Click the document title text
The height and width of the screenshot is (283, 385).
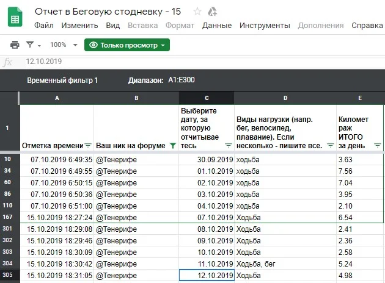pyautogui.click(x=108, y=12)
